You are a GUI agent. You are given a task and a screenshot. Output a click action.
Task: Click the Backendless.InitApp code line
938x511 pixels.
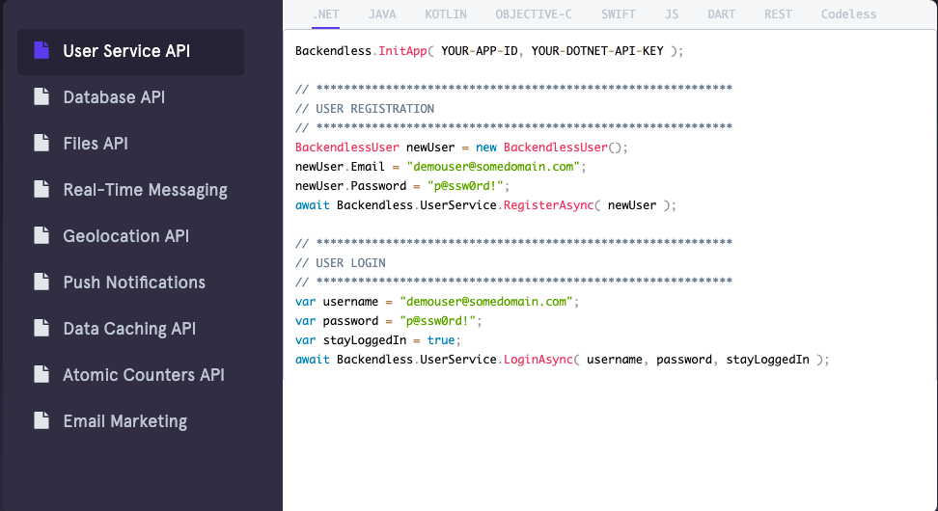pos(488,51)
